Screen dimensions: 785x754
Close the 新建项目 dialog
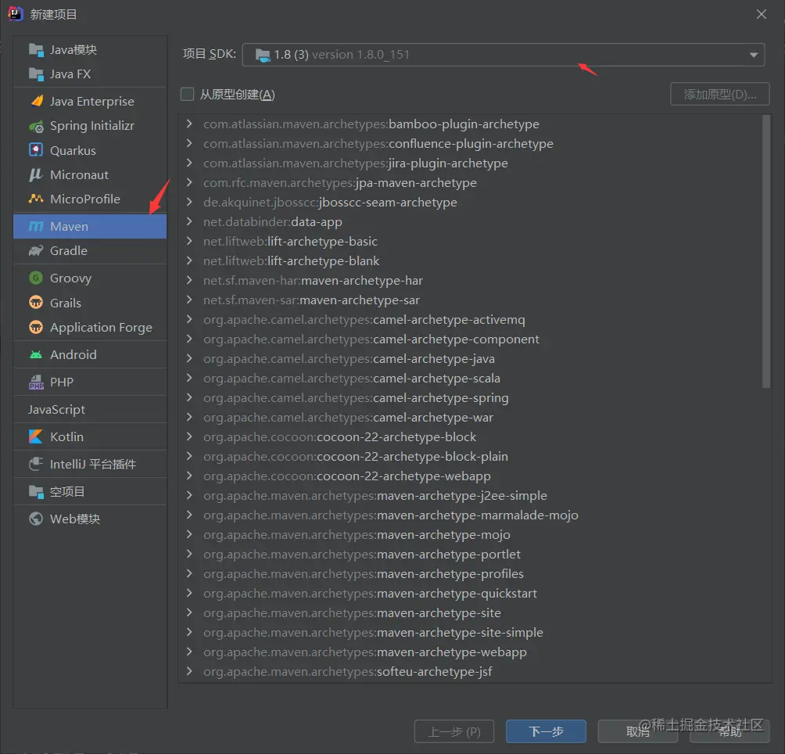pyautogui.click(x=761, y=14)
